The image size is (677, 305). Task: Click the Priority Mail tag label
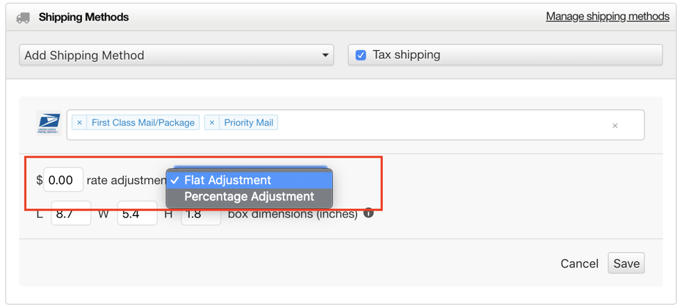249,122
